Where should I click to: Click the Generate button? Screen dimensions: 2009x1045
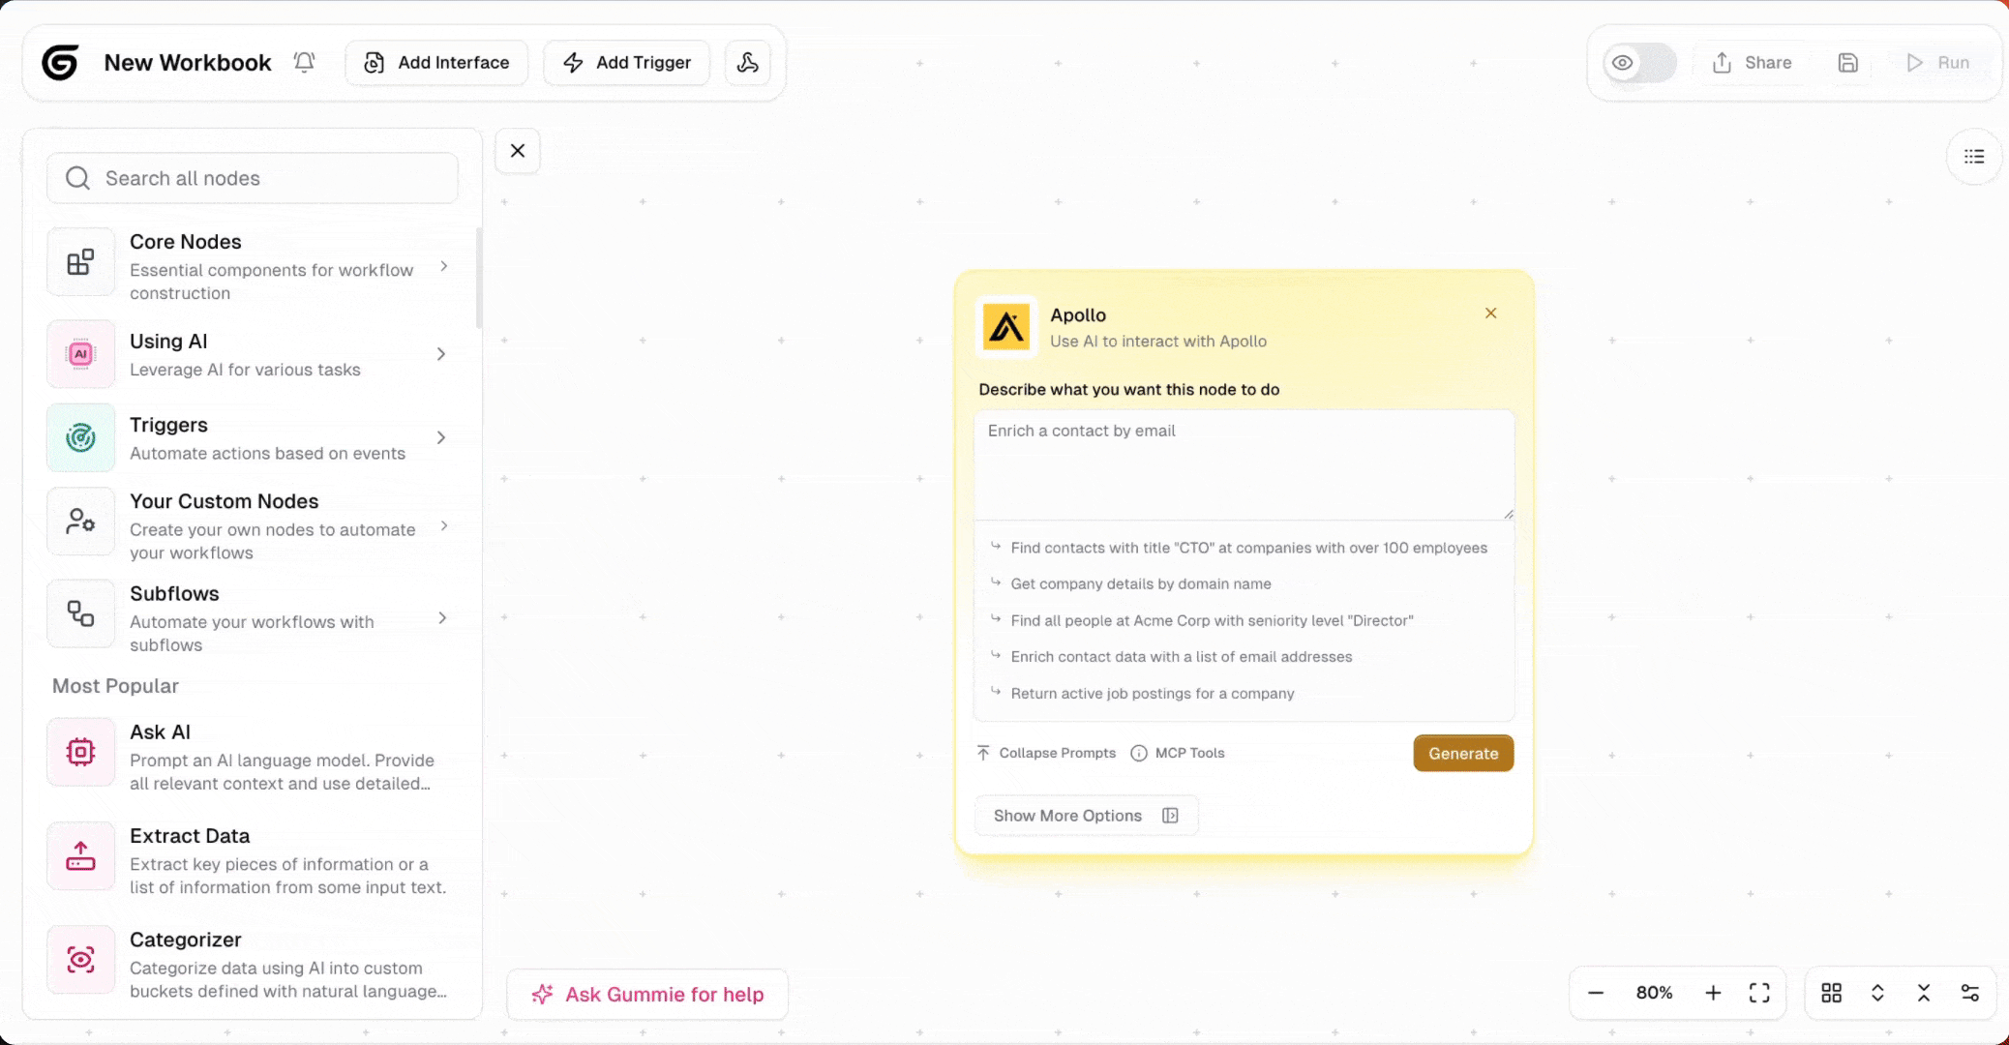click(1463, 754)
